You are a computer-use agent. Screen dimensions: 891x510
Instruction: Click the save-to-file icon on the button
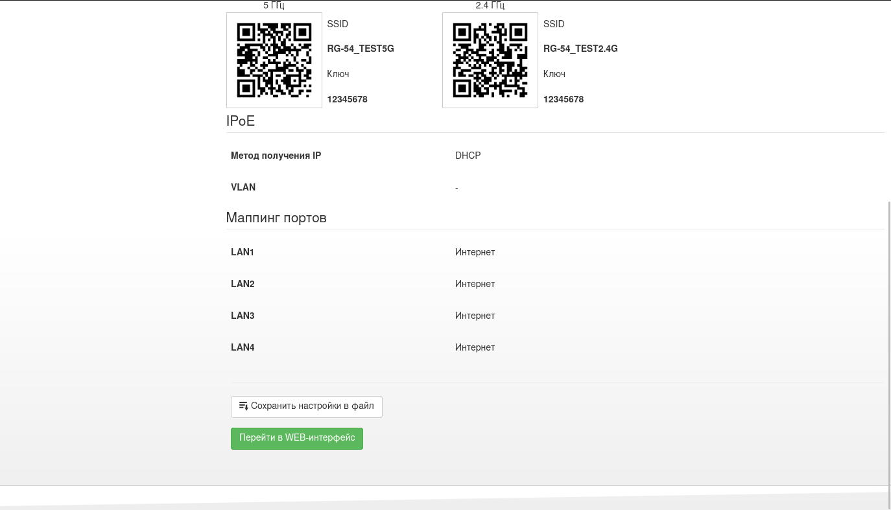pyautogui.click(x=244, y=406)
